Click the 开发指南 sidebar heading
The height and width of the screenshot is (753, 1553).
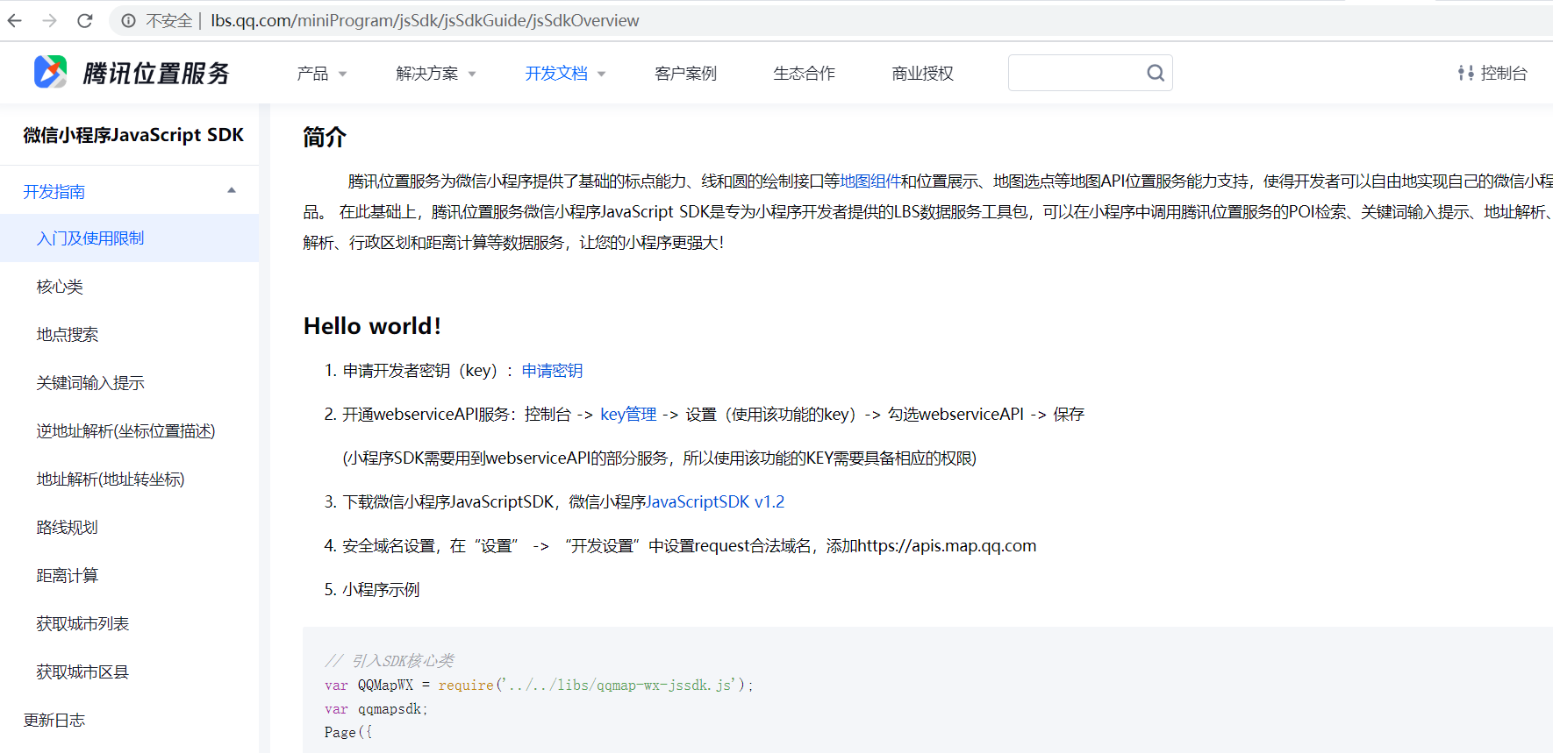point(54,192)
